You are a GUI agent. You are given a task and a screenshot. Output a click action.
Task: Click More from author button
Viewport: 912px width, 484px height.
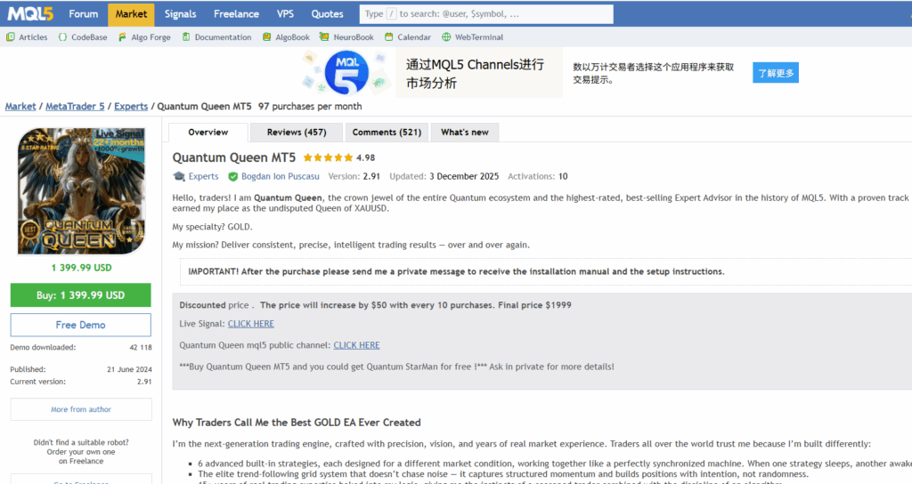81,409
